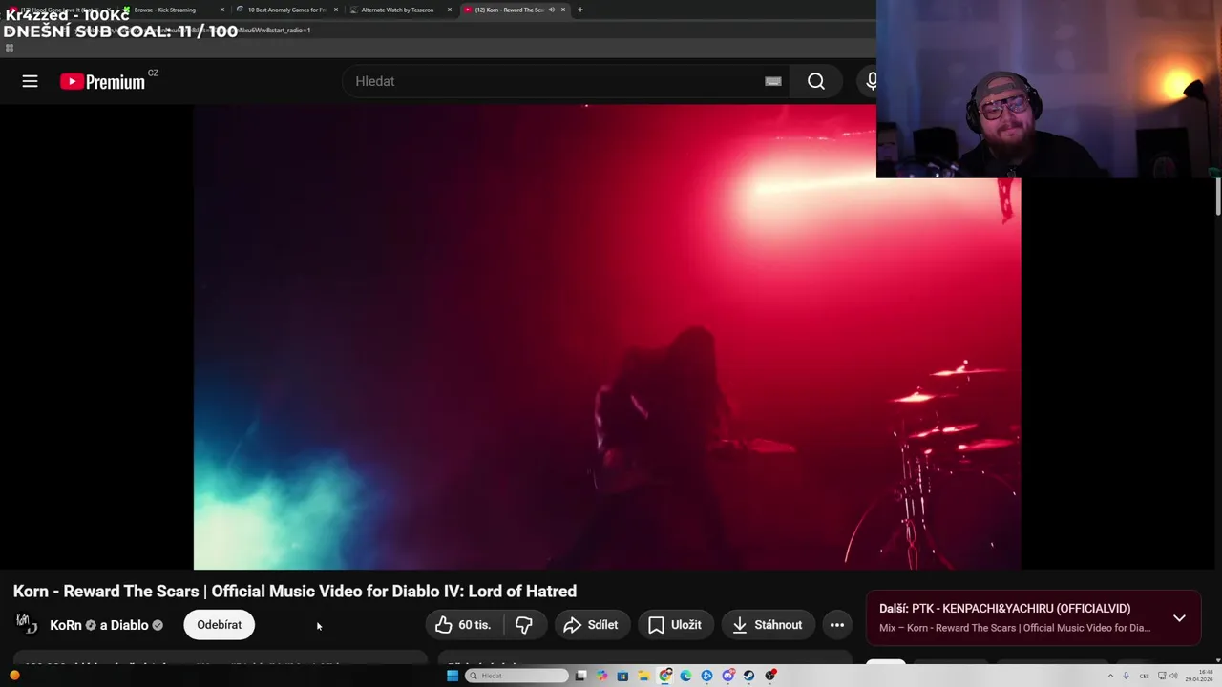Open Microsoft Edge from taskbar
Image resolution: width=1222 pixels, height=687 pixels.
[685, 676]
